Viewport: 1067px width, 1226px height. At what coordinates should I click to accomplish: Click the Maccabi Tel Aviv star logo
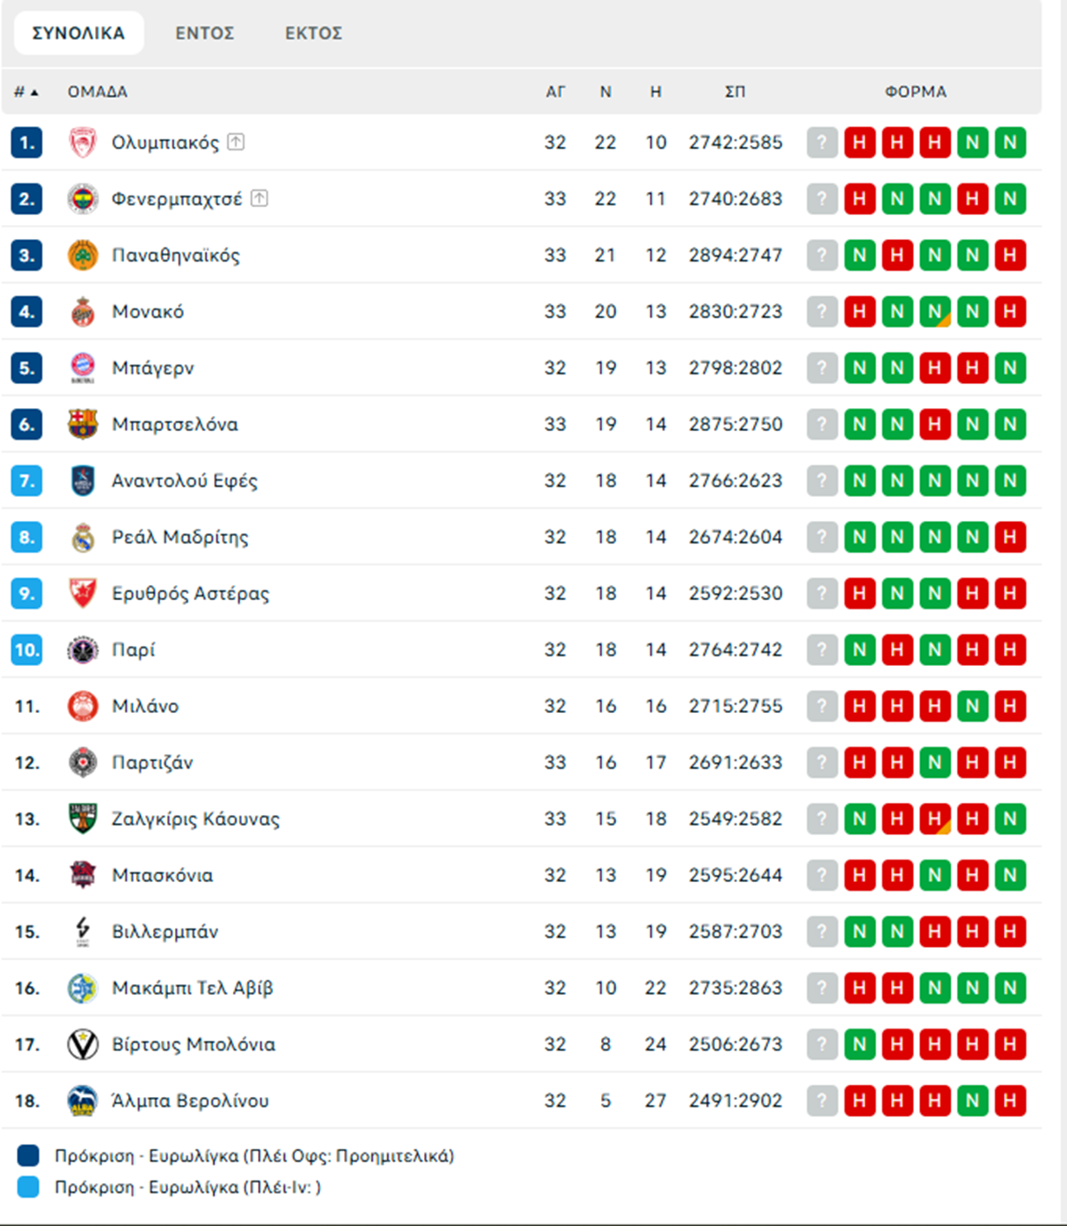tap(83, 988)
